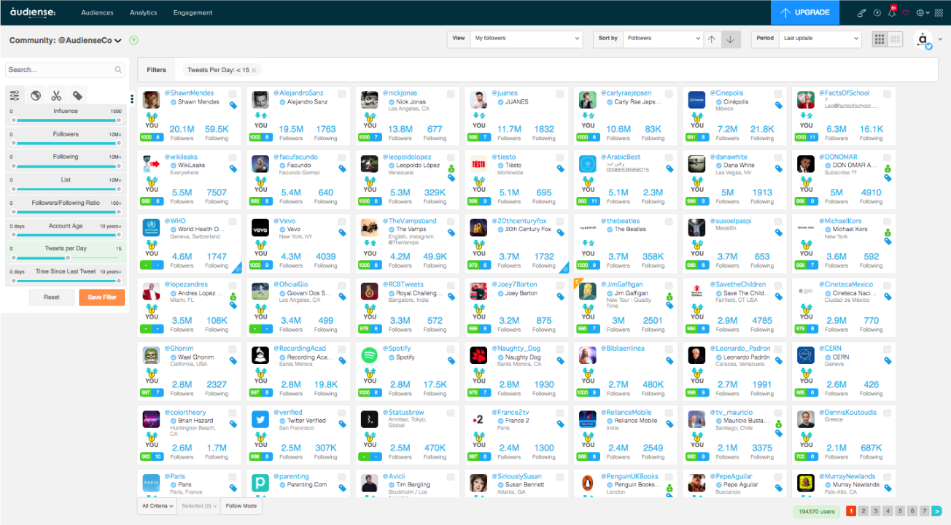Select the ShawnMendes card checkbox
Image resolution: width=951 pixels, height=525 pixels.
(233, 94)
